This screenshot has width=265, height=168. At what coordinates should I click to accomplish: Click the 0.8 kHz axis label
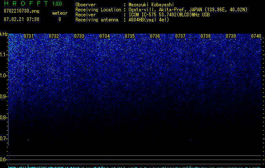(x=3, y=118)
